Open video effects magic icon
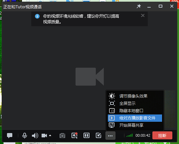The height and width of the screenshot is (144, 179). (75, 135)
